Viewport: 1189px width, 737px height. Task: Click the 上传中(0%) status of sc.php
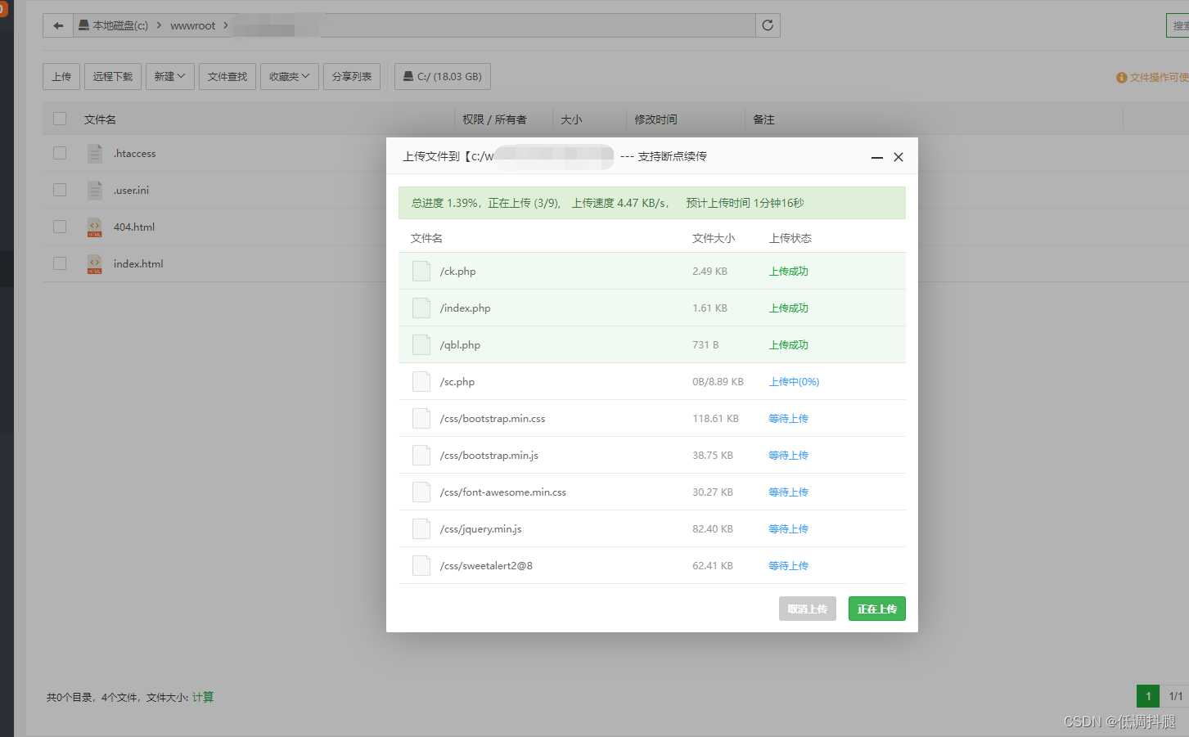[x=794, y=381]
